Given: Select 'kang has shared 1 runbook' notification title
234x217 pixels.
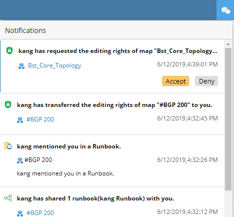Looking at the screenshot, I should (x=95, y=198).
